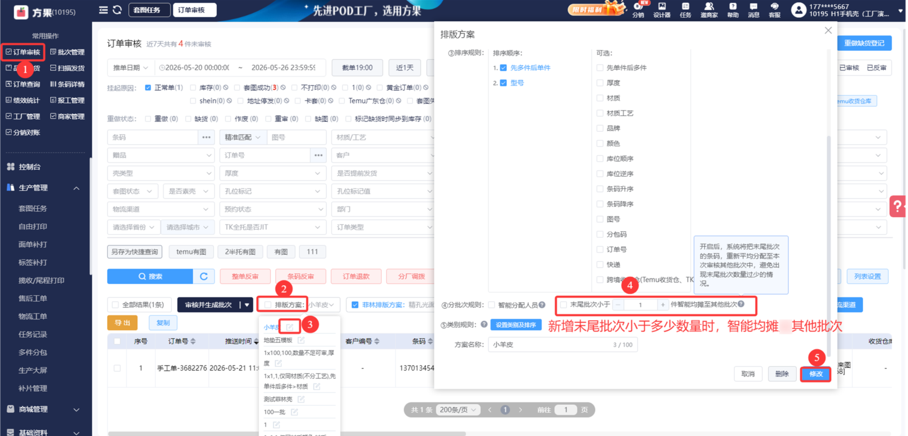The height and width of the screenshot is (436, 908).
Task: Click the refresh icon beside 搜索 button
Action: point(204,276)
